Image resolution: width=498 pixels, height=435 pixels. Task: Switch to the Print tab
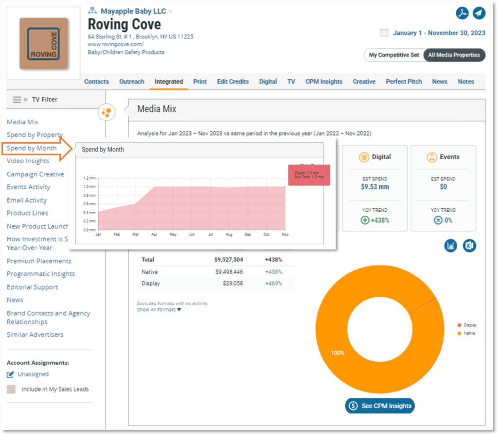click(200, 82)
